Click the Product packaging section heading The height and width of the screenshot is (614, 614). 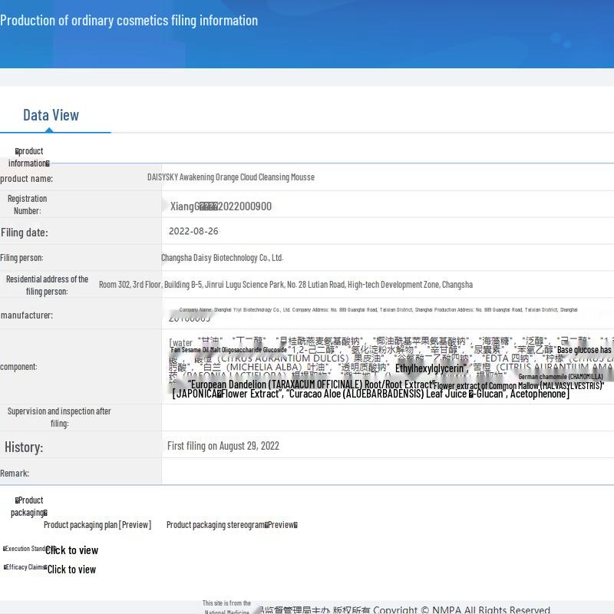(x=28, y=507)
